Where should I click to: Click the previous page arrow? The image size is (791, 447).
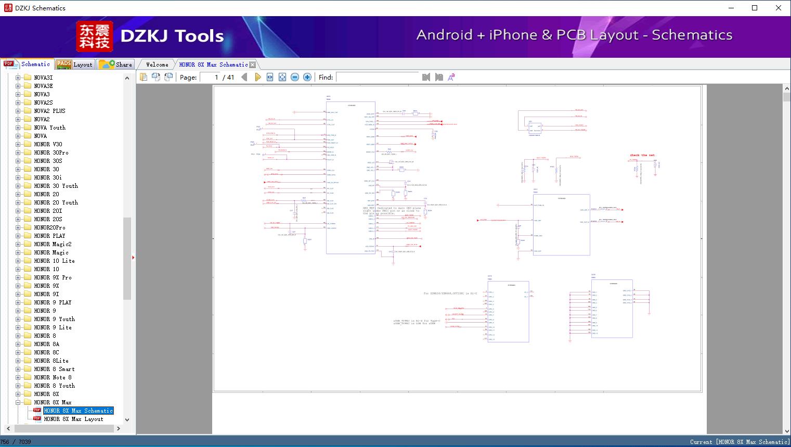pos(244,77)
